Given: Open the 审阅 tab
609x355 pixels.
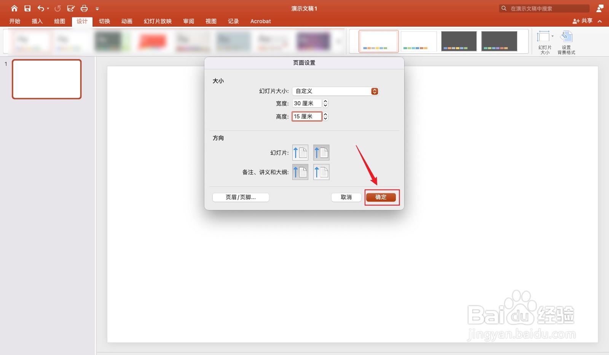Looking at the screenshot, I should point(188,21).
